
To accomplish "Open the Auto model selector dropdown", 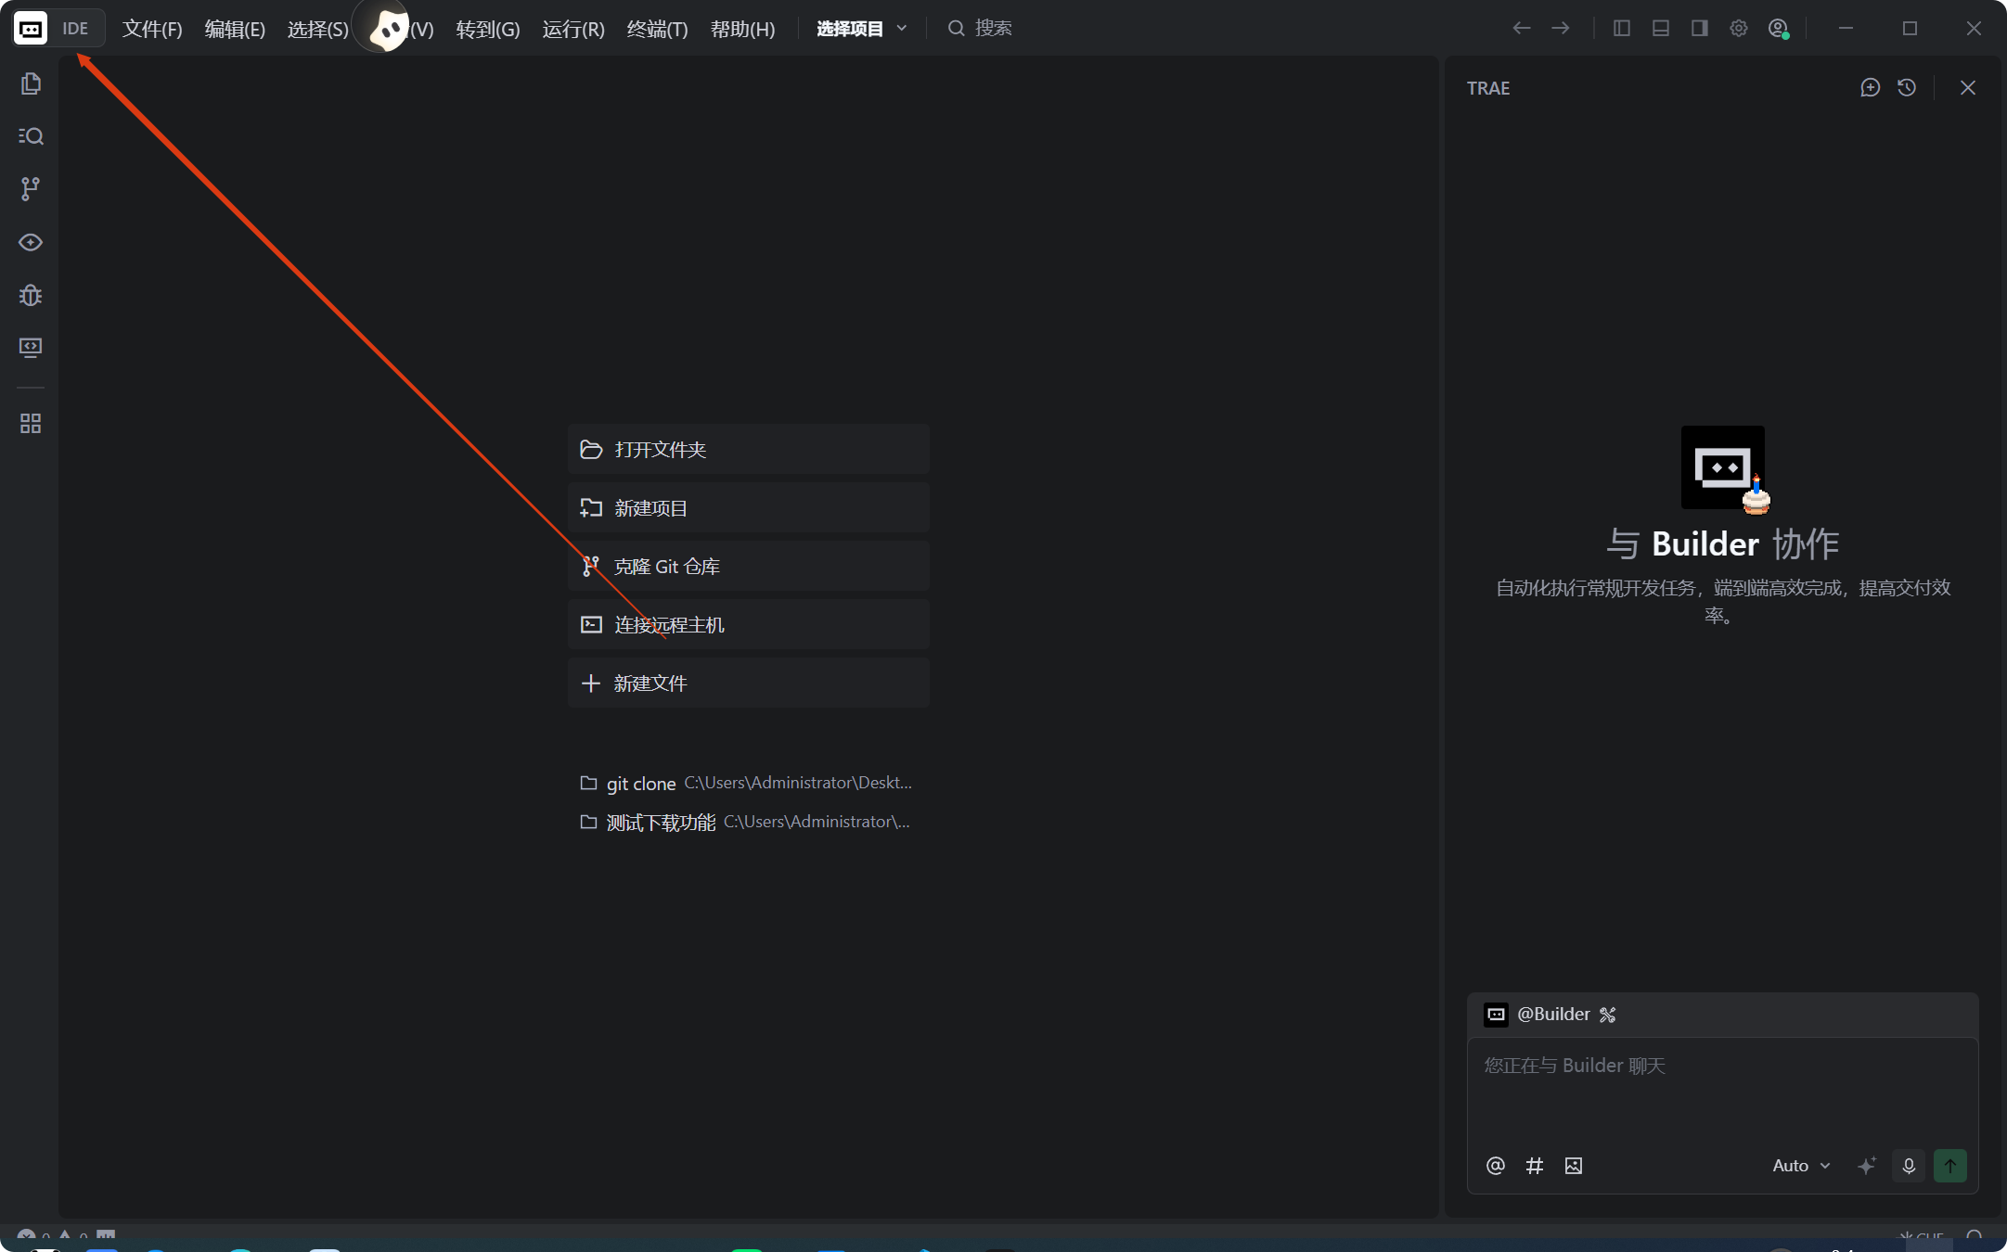I will pos(1800,1166).
